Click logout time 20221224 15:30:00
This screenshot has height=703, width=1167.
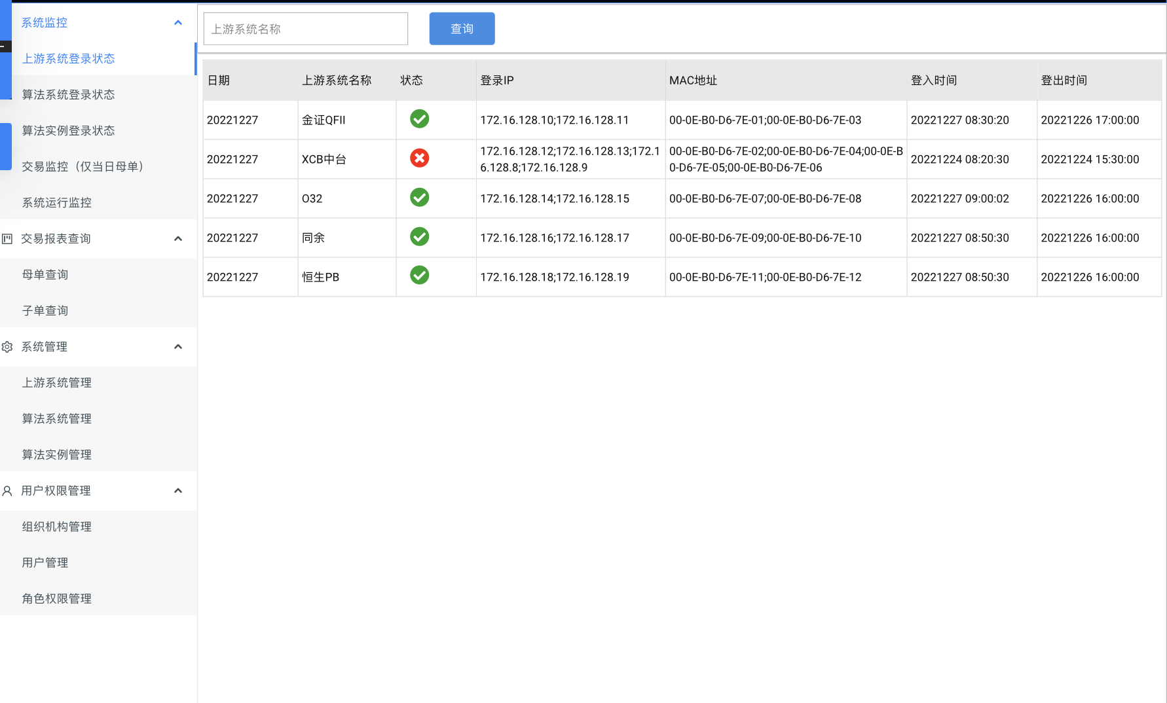(1090, 160)
